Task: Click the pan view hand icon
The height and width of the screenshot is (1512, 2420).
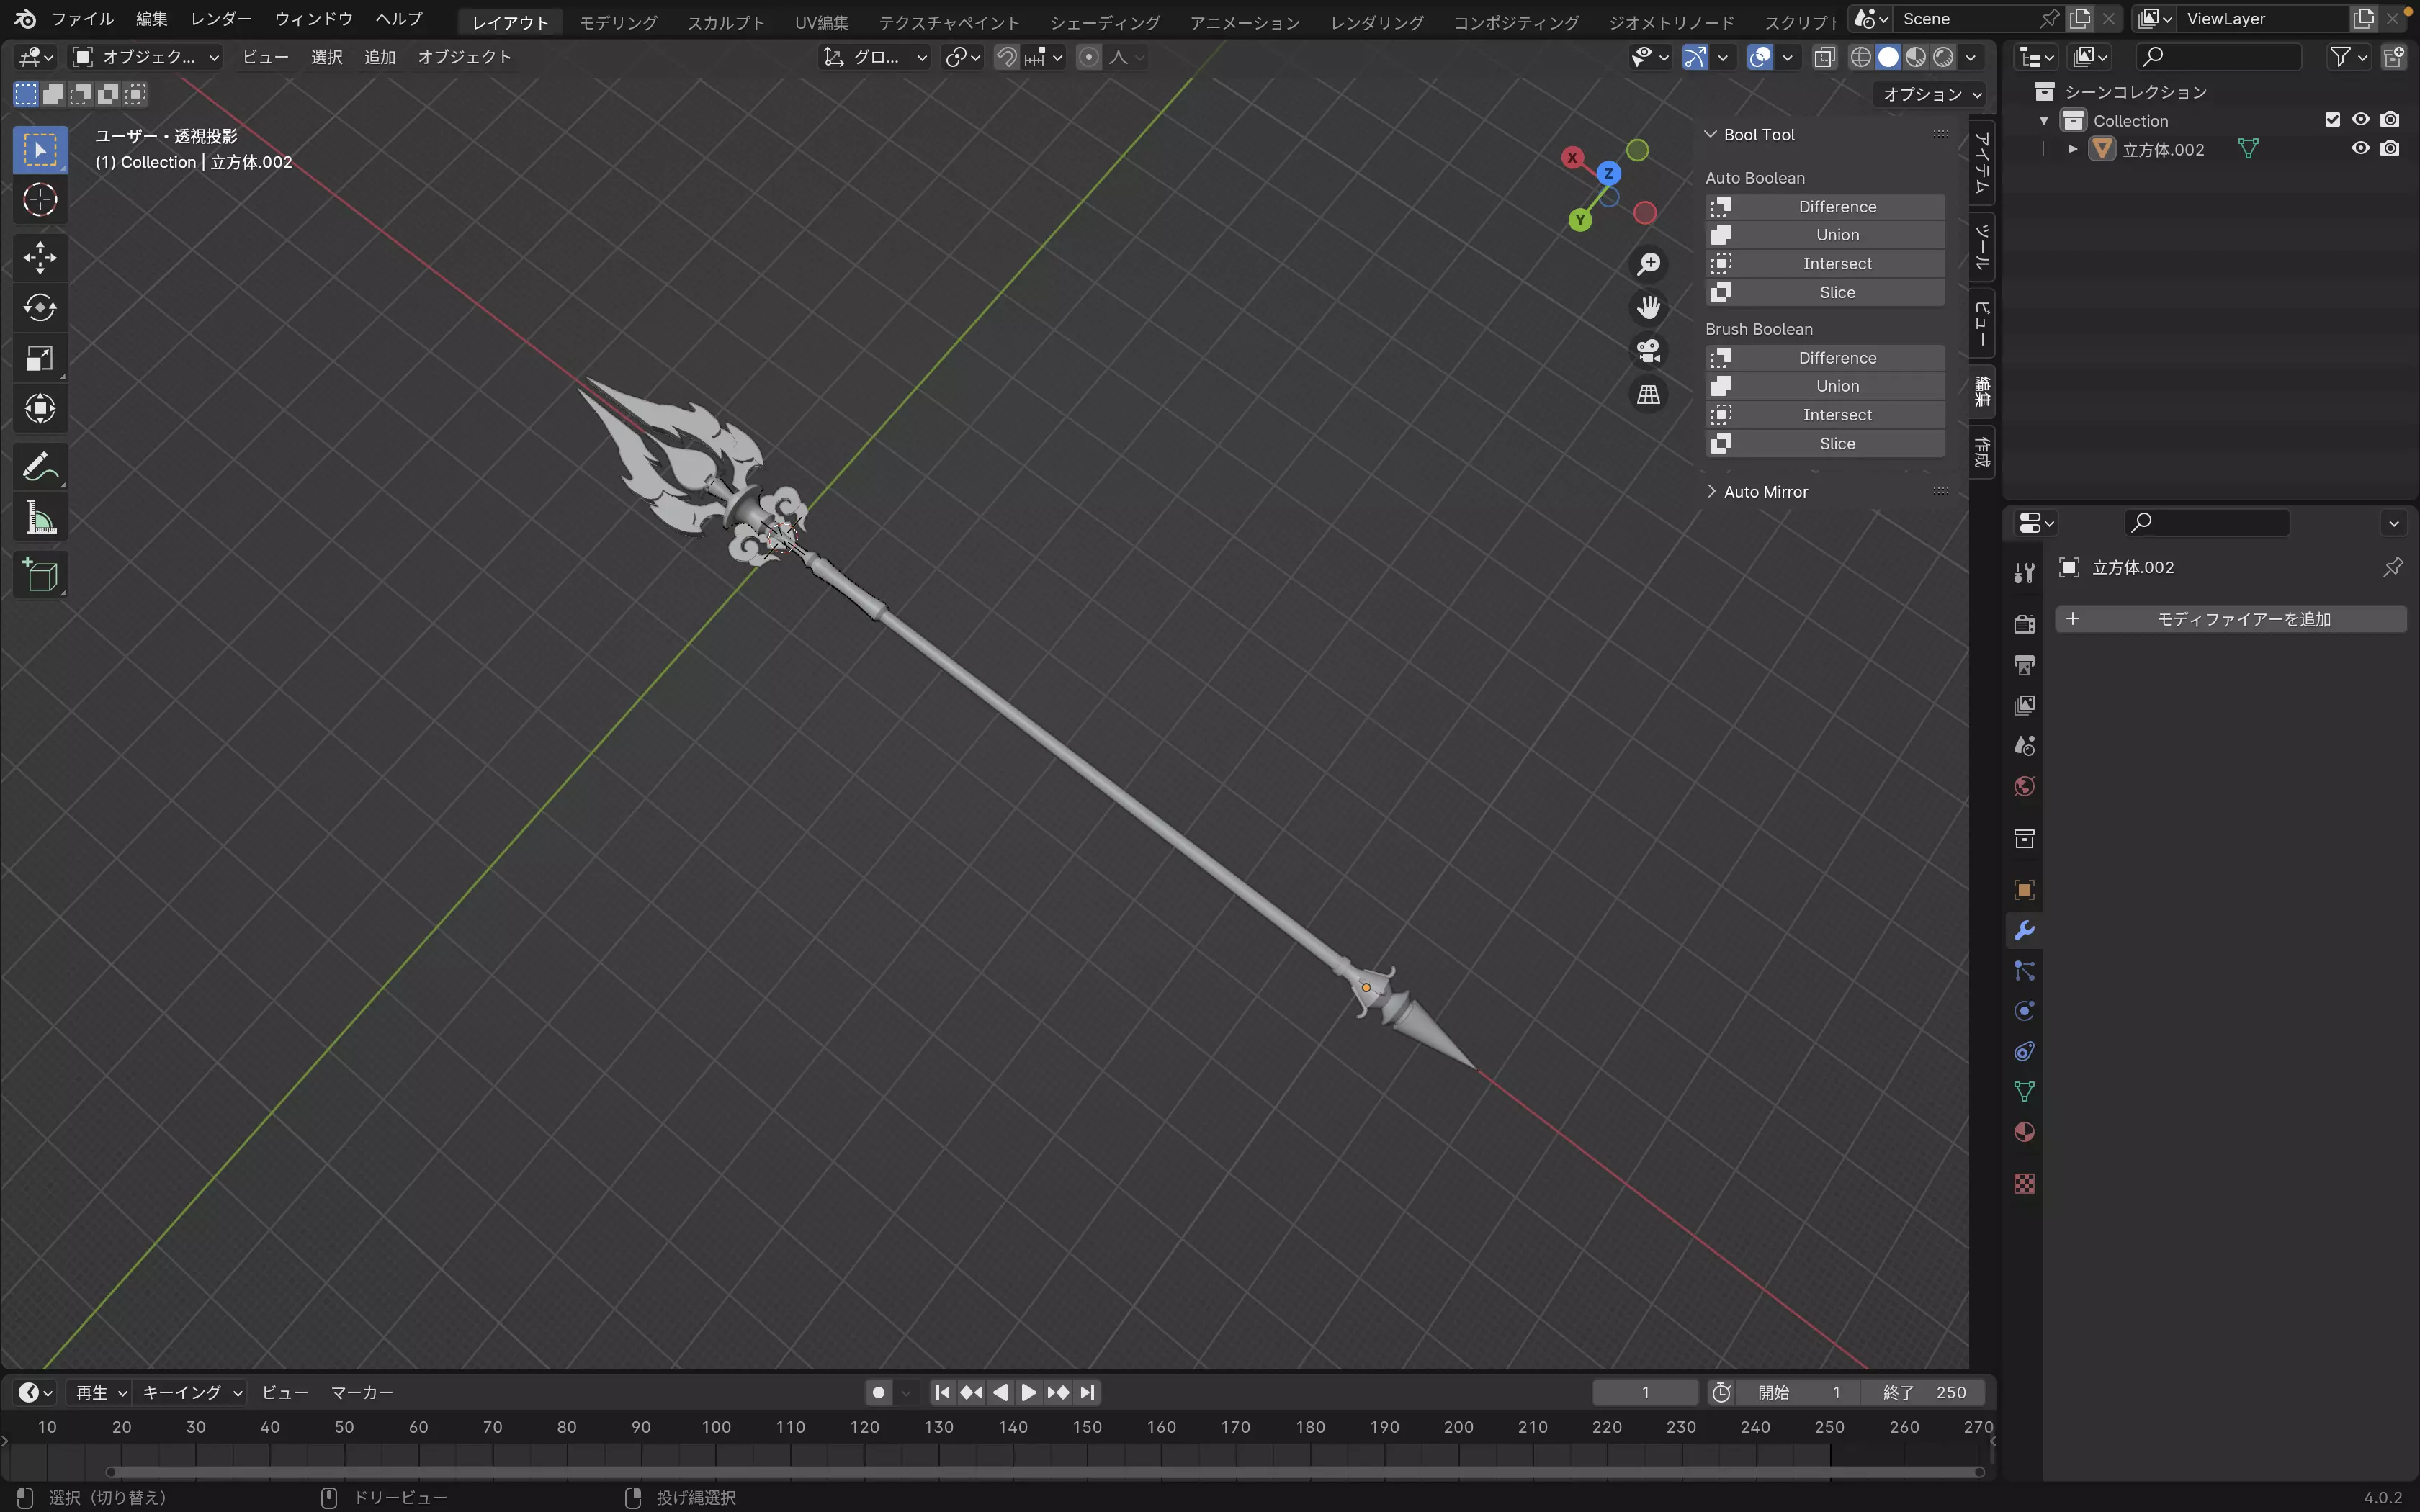Action: (1648, 307)
